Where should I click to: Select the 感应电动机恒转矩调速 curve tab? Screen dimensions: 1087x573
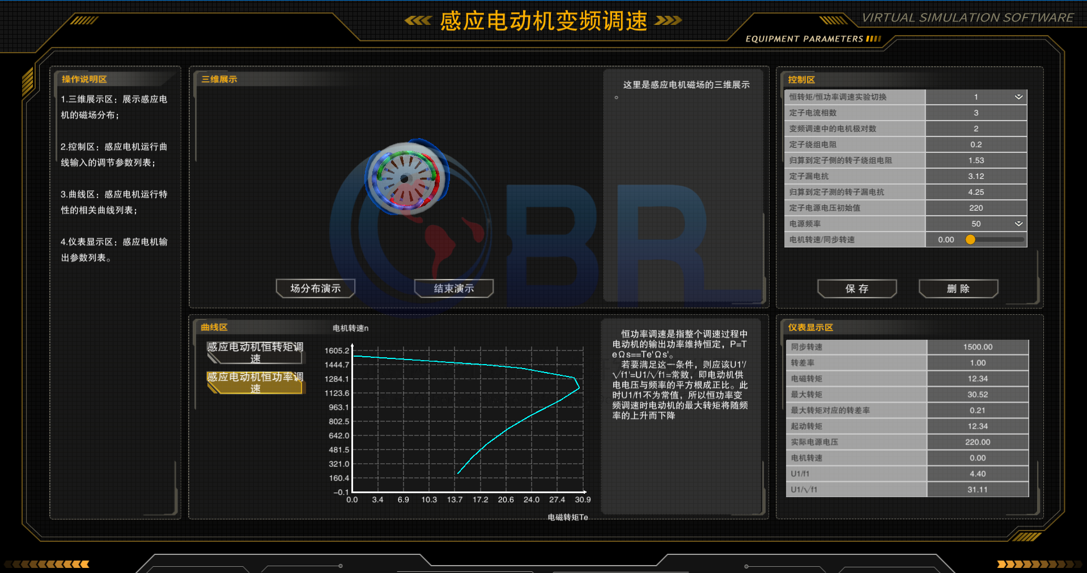256,352
